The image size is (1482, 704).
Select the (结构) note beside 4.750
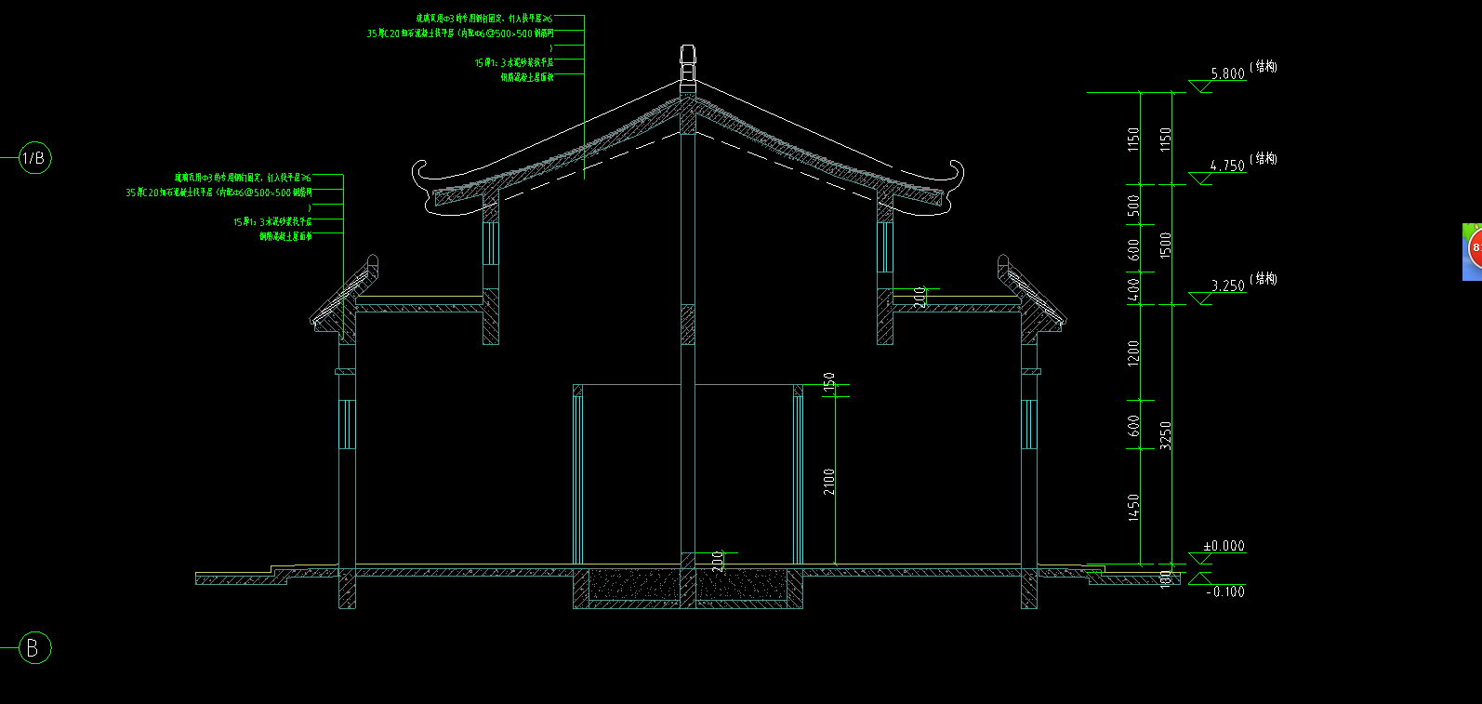point(1264,159)
